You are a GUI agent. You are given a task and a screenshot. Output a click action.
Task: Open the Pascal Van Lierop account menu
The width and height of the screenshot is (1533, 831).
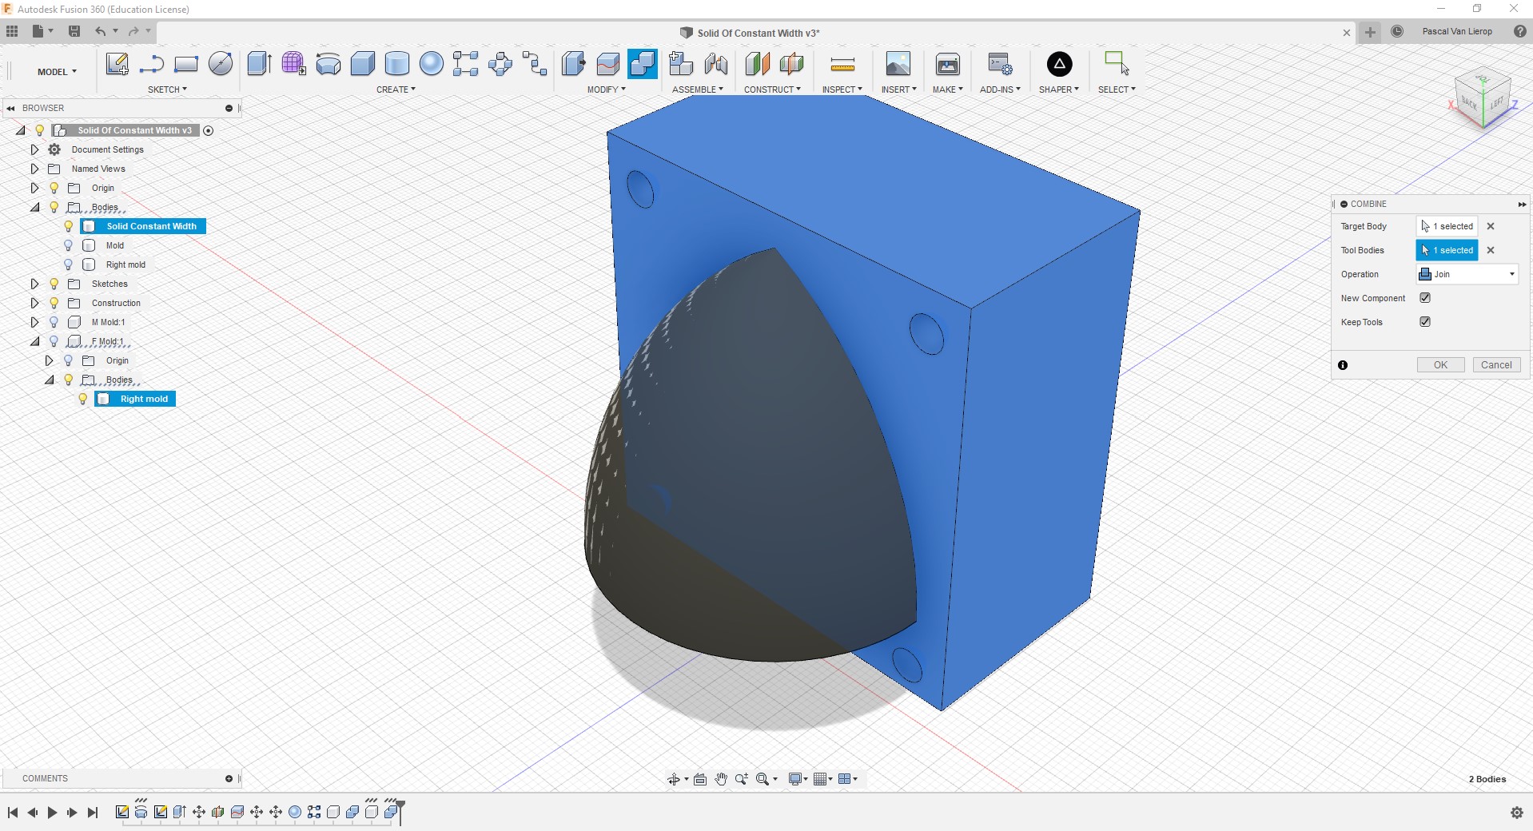1457,31
